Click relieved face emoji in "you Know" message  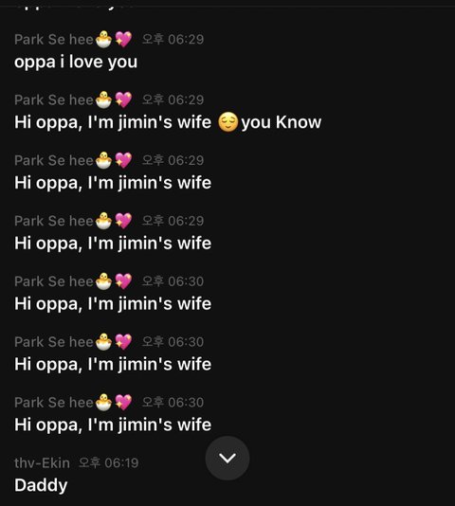tap(228, 122)
